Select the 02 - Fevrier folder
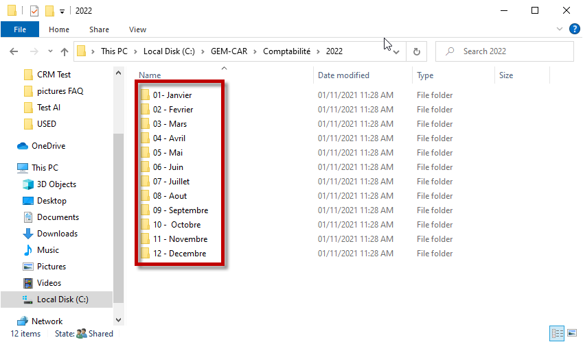Image resolution: width=583 pixels, height=342 pixels. point(173,110)
